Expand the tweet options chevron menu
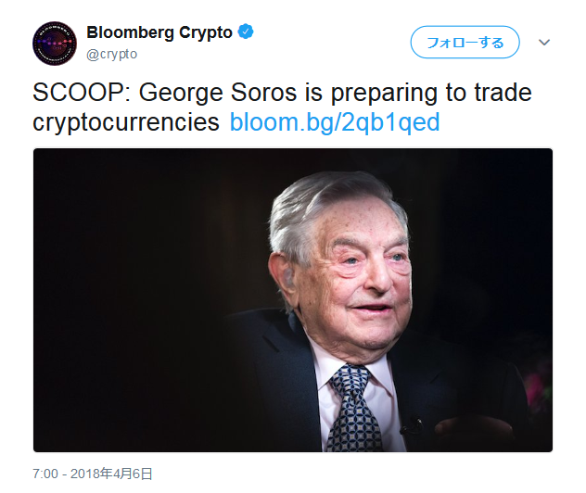 [x=544, y=43]
